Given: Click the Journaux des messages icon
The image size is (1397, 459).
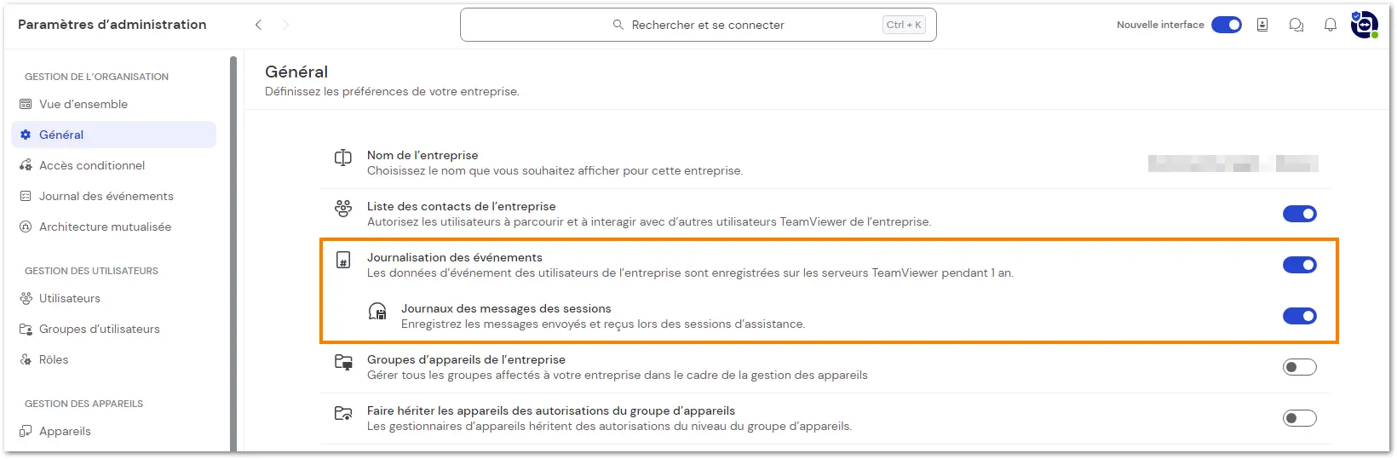Looking at the screenshot, I should tap(377, 311).
